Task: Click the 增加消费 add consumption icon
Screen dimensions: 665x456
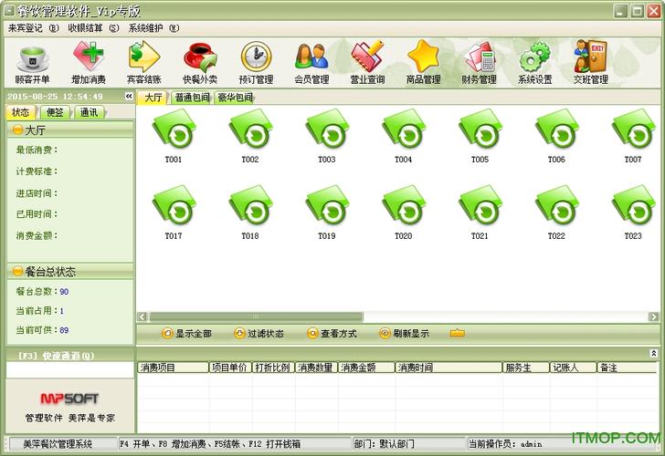Action: pyautogui.click(x=89, y=64)
